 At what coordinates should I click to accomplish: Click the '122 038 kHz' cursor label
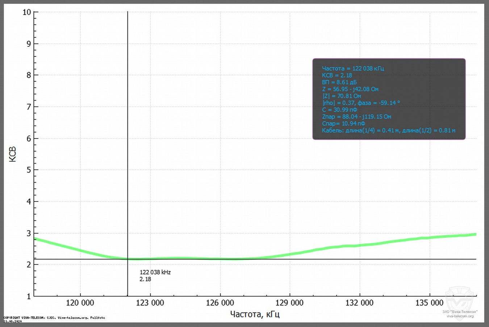click(x=155, y=272)
